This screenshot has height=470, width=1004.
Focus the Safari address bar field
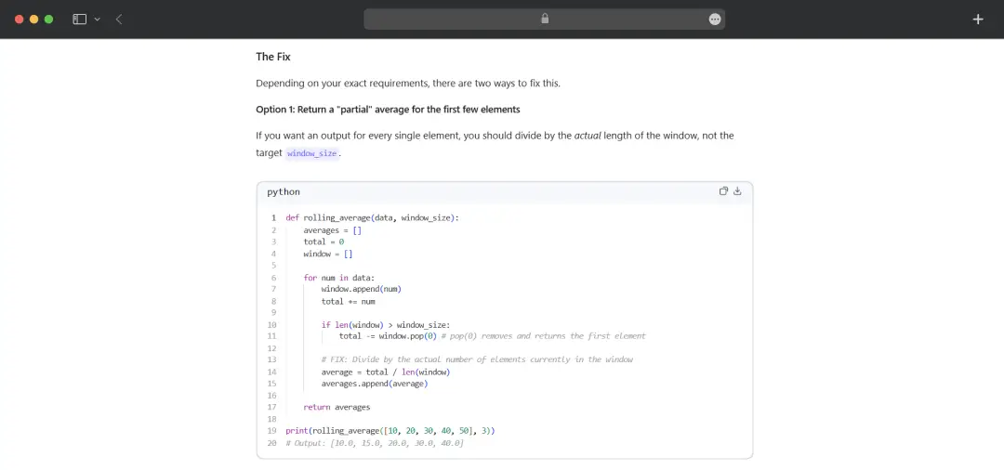point(544,20)
